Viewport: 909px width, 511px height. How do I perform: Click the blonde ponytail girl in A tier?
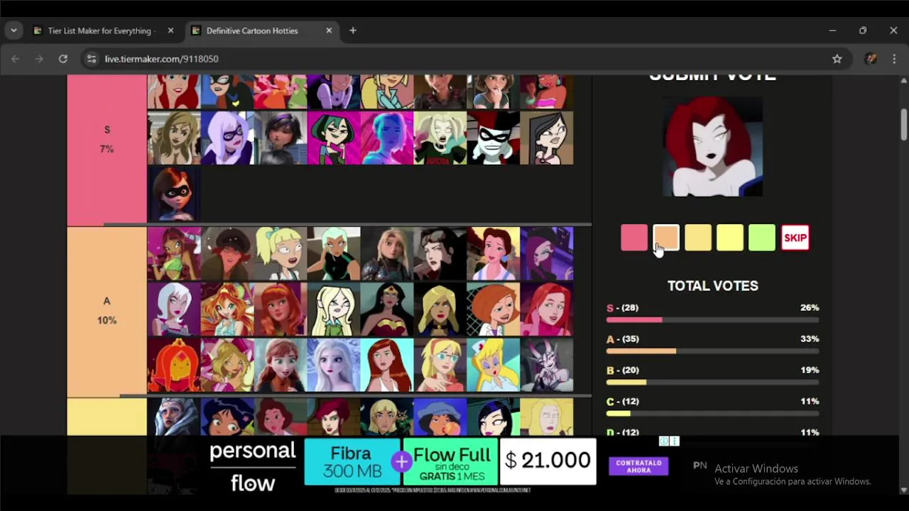(281, 253)
